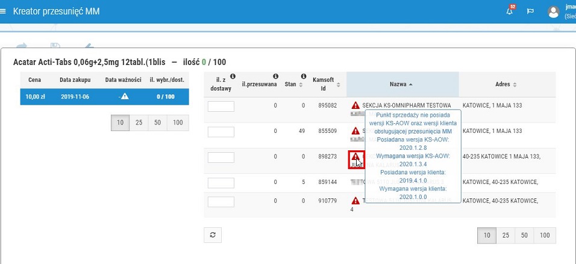This screenshot has height=264, width=576.
Task: Click Kamsoft Id 895082 cell
Action: [327, 106]
